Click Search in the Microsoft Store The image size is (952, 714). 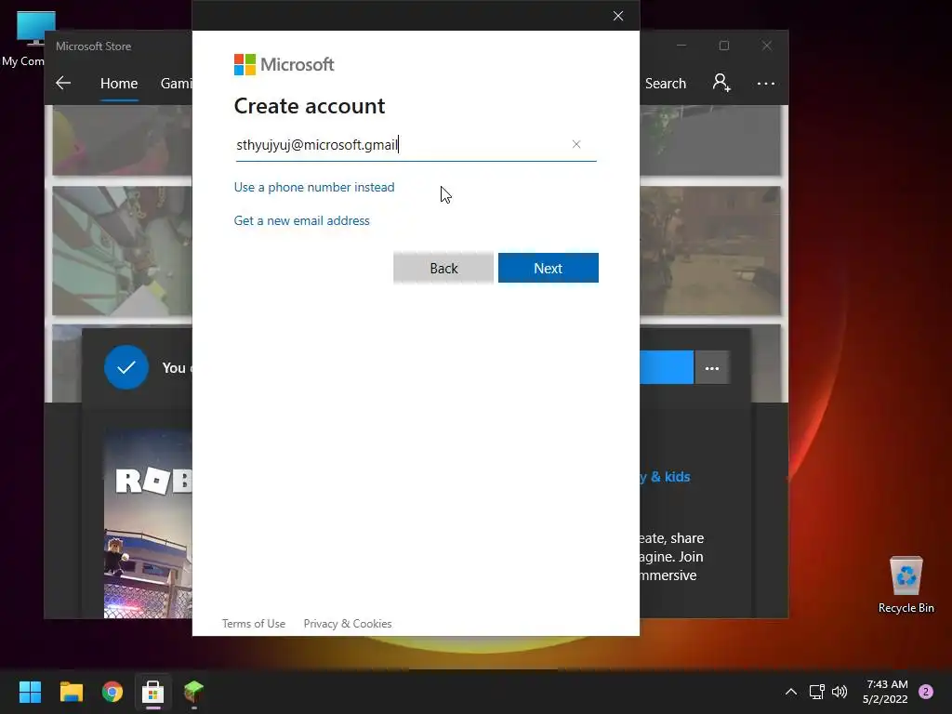pos(666,83)
